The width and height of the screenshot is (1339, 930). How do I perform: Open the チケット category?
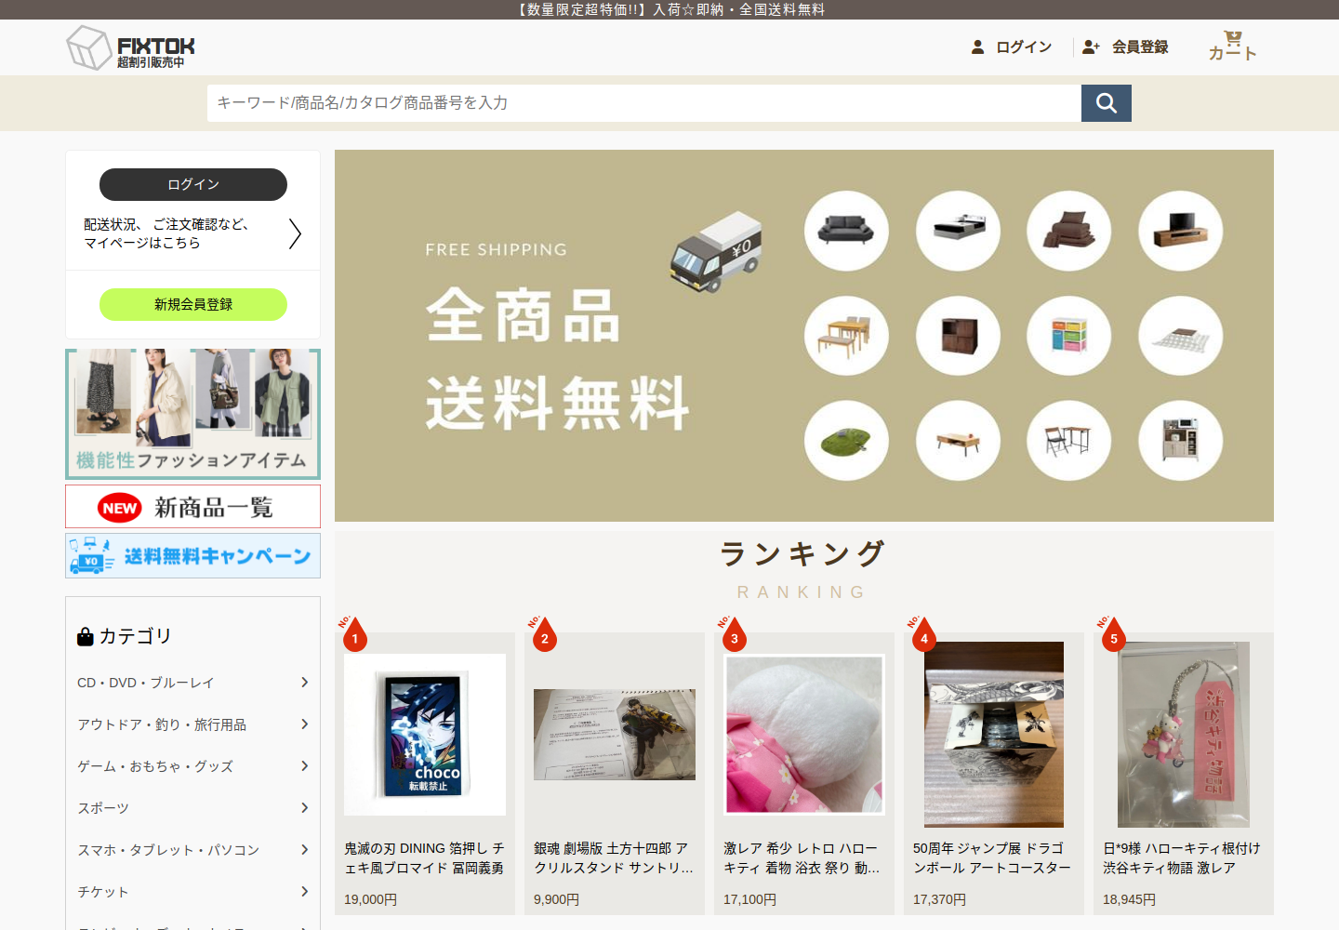(x=103, y=892)
